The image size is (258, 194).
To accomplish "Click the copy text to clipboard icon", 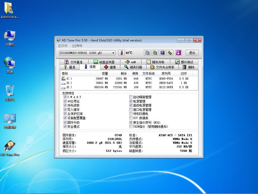I will click(x=147, y=53).
